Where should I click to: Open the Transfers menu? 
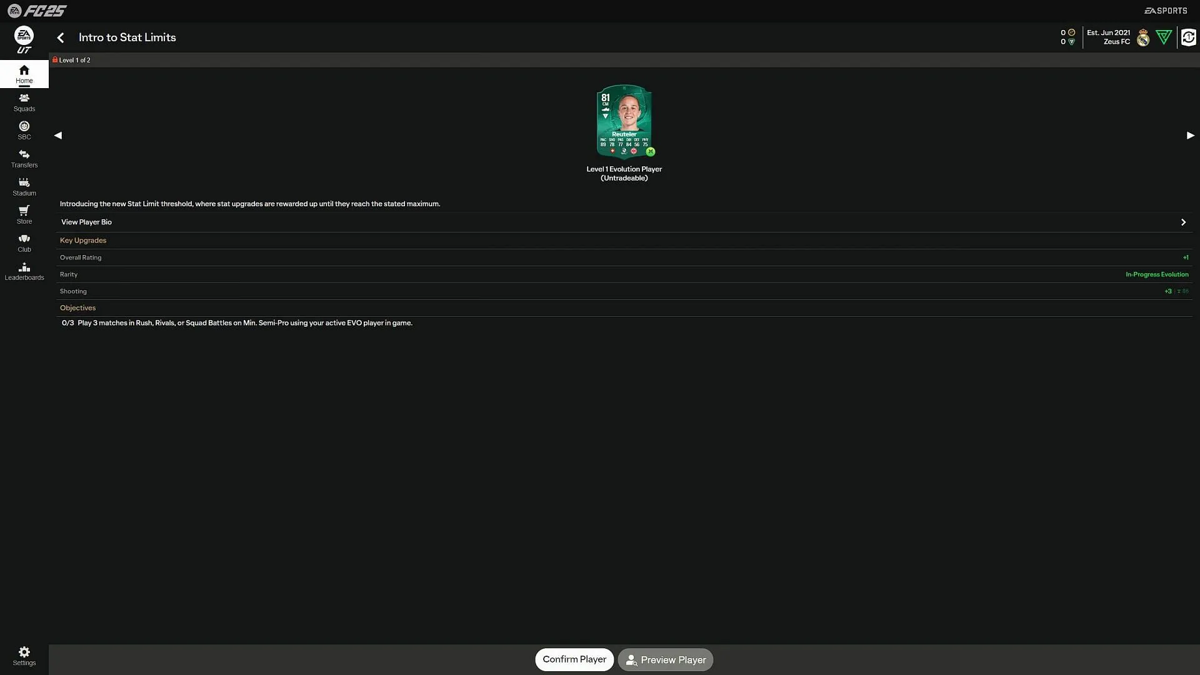pos(24,158)
